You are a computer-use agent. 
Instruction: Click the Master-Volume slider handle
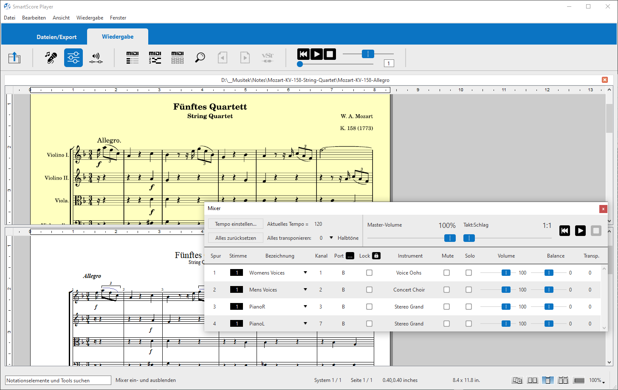[450, 238]
